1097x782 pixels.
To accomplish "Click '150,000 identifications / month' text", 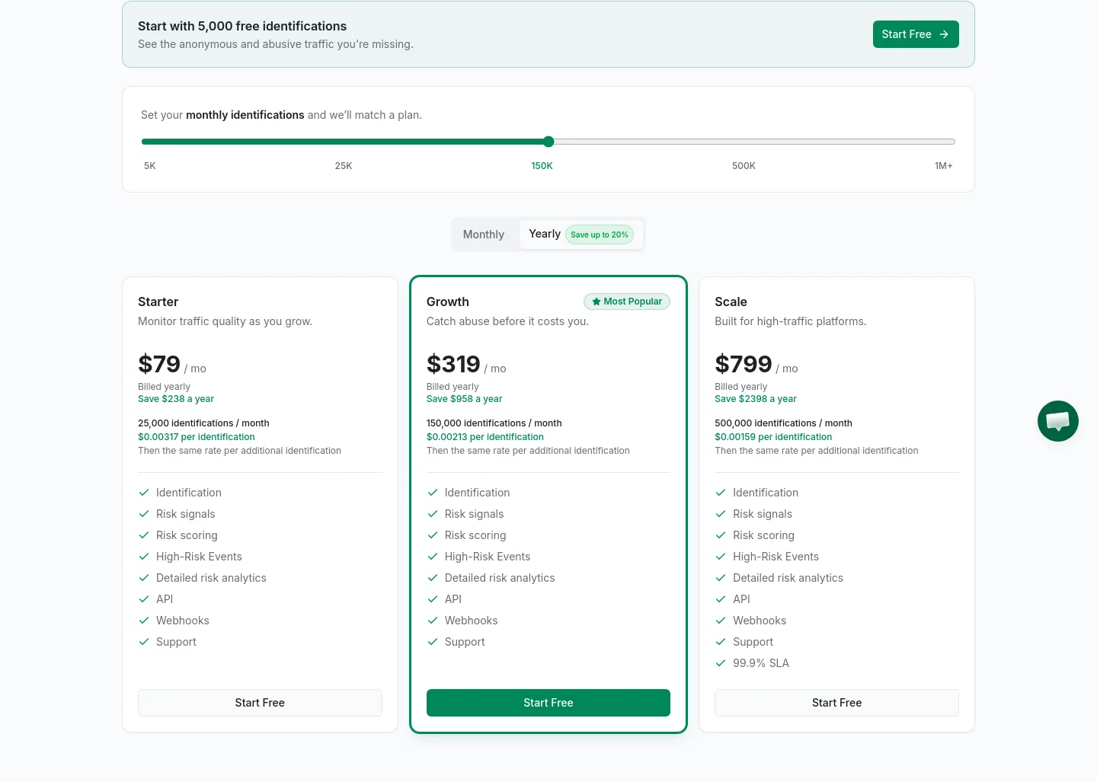I will 494,423.
